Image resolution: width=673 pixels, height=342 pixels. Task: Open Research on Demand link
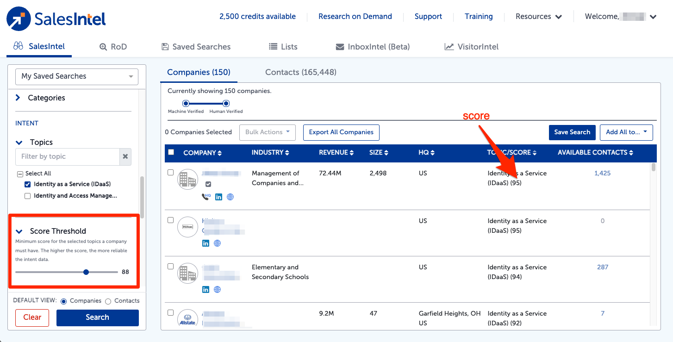click(x=355, y=17)
